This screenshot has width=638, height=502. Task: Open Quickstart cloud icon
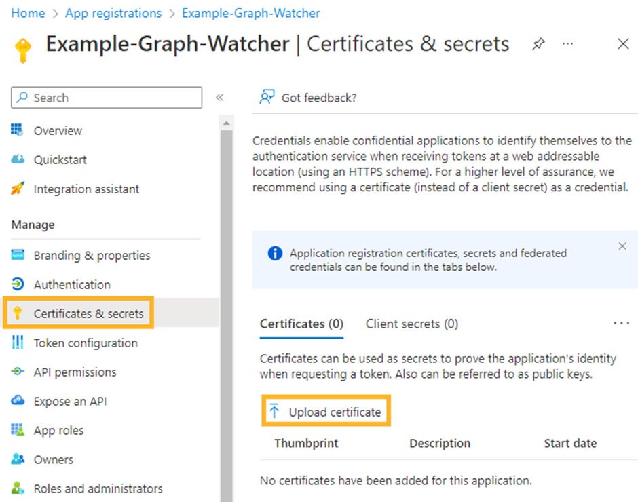click(18, 159)
